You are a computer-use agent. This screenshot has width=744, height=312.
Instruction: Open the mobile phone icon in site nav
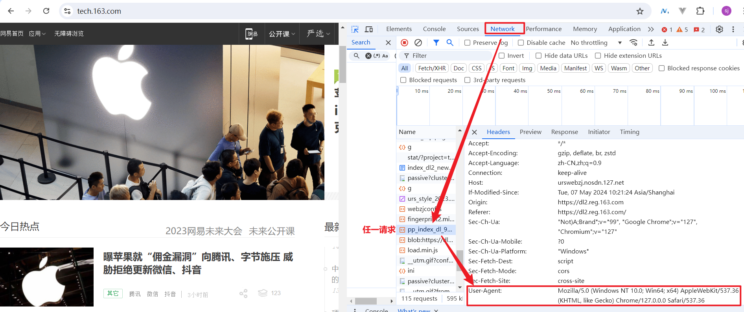point(251,34)
